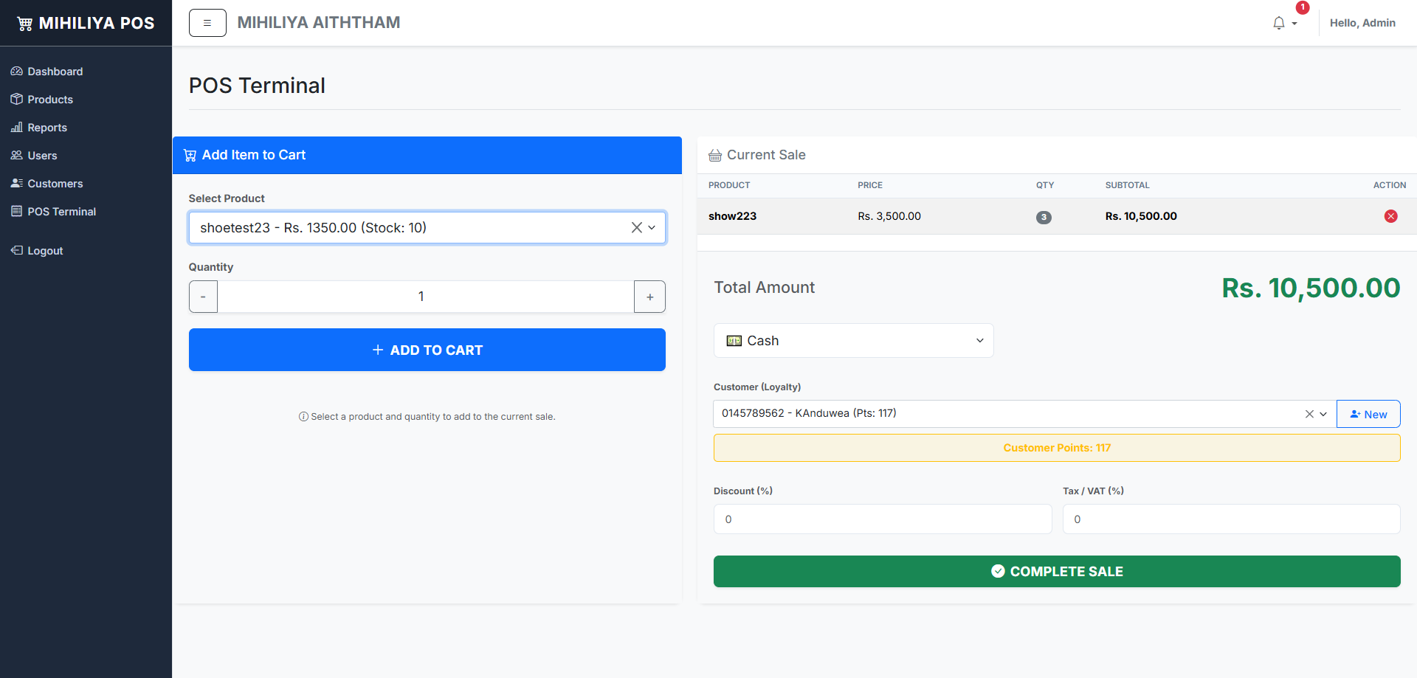This screenshot has height=678, width=1417.
Task: Open the Hello, Admin user menu
Action: coord(1362,23)
